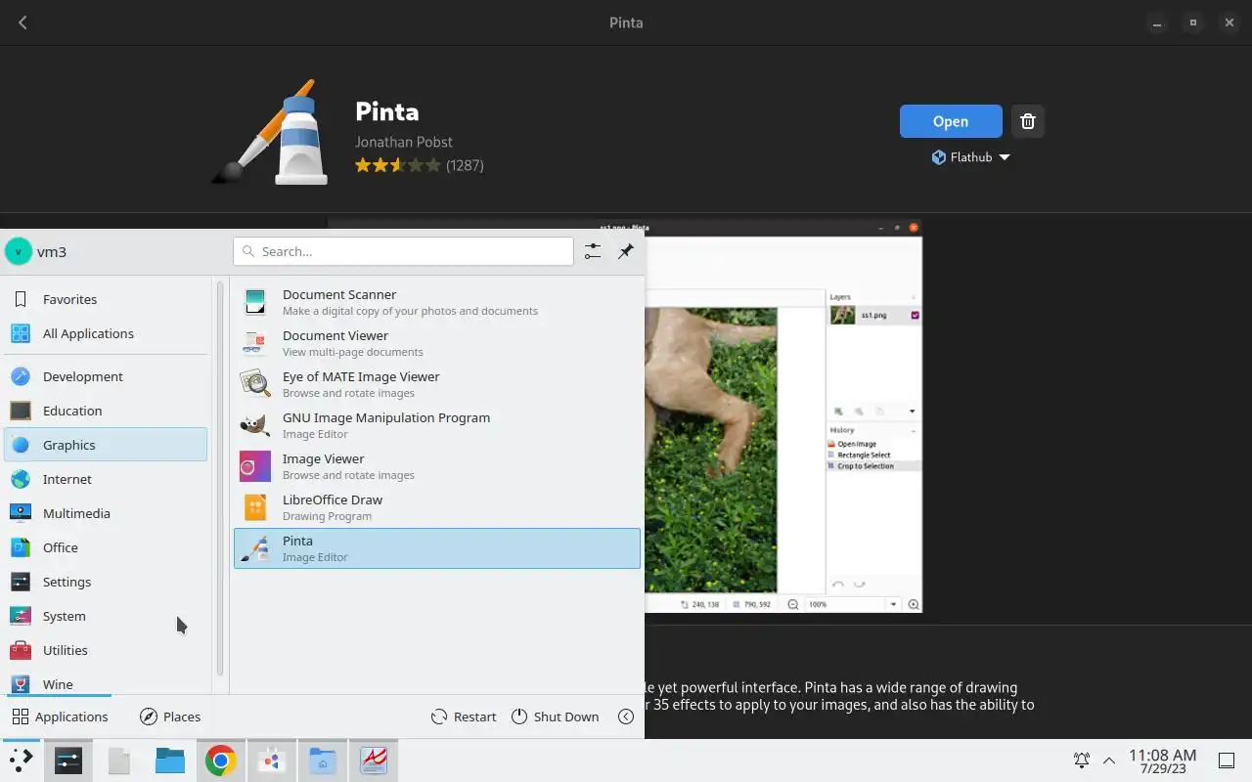Click the Restart button
Image resolution: width=1252 pixels, height=782 pixels.
(x=464, y=717)
